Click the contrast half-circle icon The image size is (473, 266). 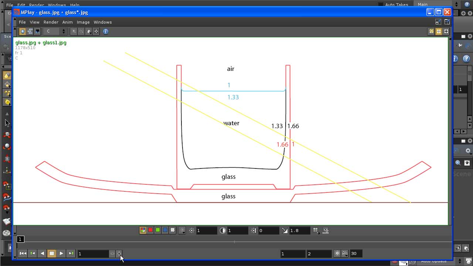click(222, 231)
